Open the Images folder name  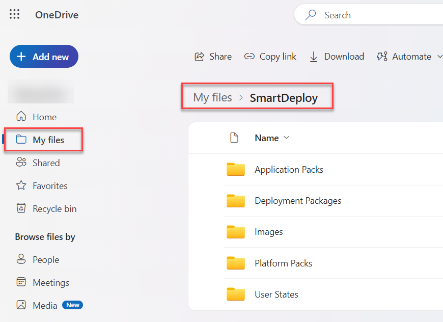tap(269, 232)
